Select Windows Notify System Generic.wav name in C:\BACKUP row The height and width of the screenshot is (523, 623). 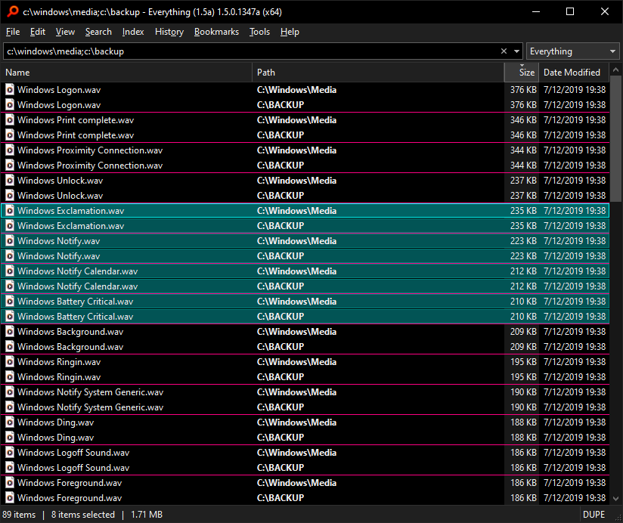pyautogui.click(x=90, y=407)
